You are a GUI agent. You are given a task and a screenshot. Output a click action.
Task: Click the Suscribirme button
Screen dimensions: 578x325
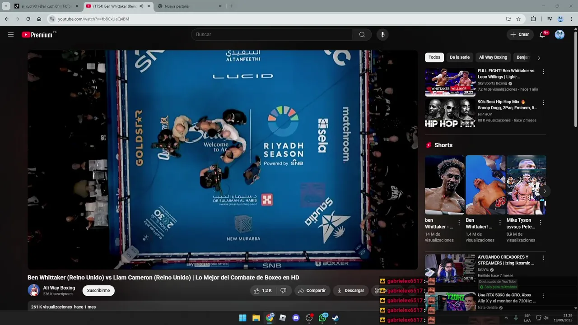[98, 291]
